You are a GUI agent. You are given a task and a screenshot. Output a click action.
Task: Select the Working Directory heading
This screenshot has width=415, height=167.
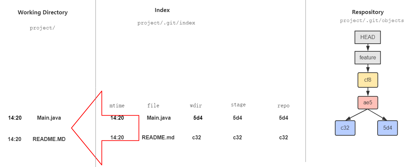pyautogui.click(x=43, y=13)
